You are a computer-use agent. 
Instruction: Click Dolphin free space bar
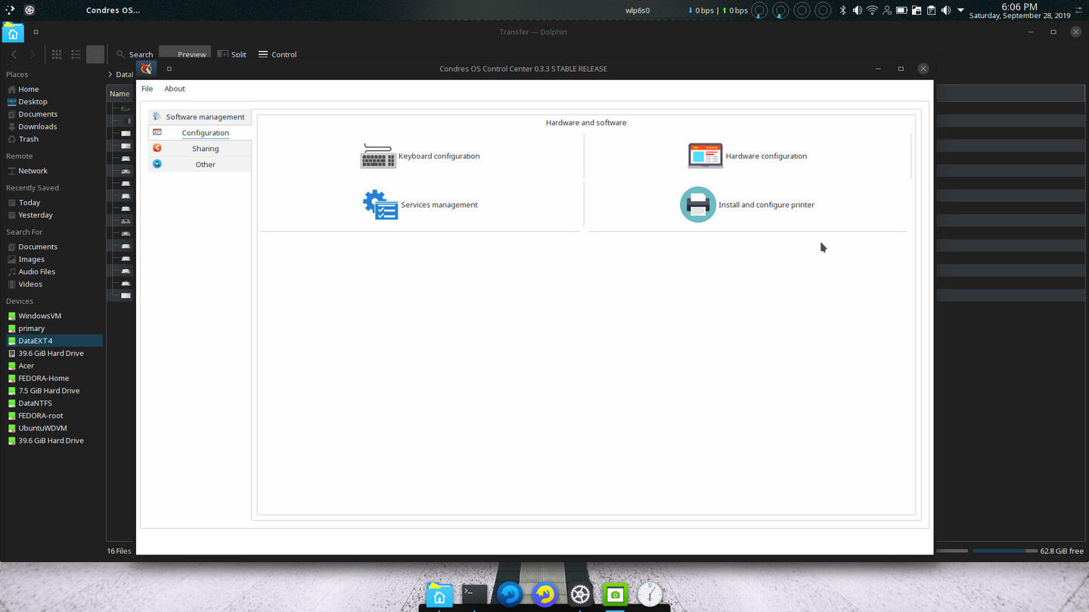[1004, 551]
